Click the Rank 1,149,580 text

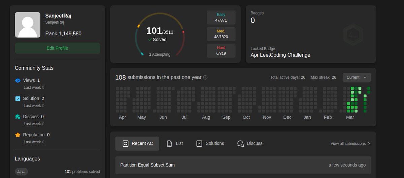[x=63, y=34]
